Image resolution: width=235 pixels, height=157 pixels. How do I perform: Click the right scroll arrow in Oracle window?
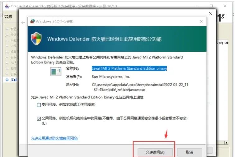point(227,143)
